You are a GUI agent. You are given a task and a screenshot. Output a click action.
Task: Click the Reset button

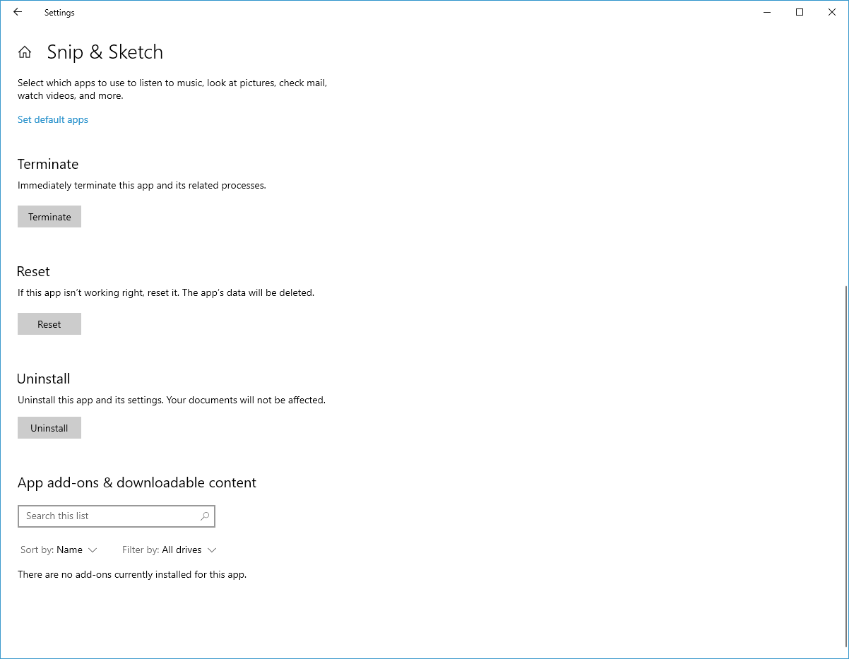[x=49, y=324]
